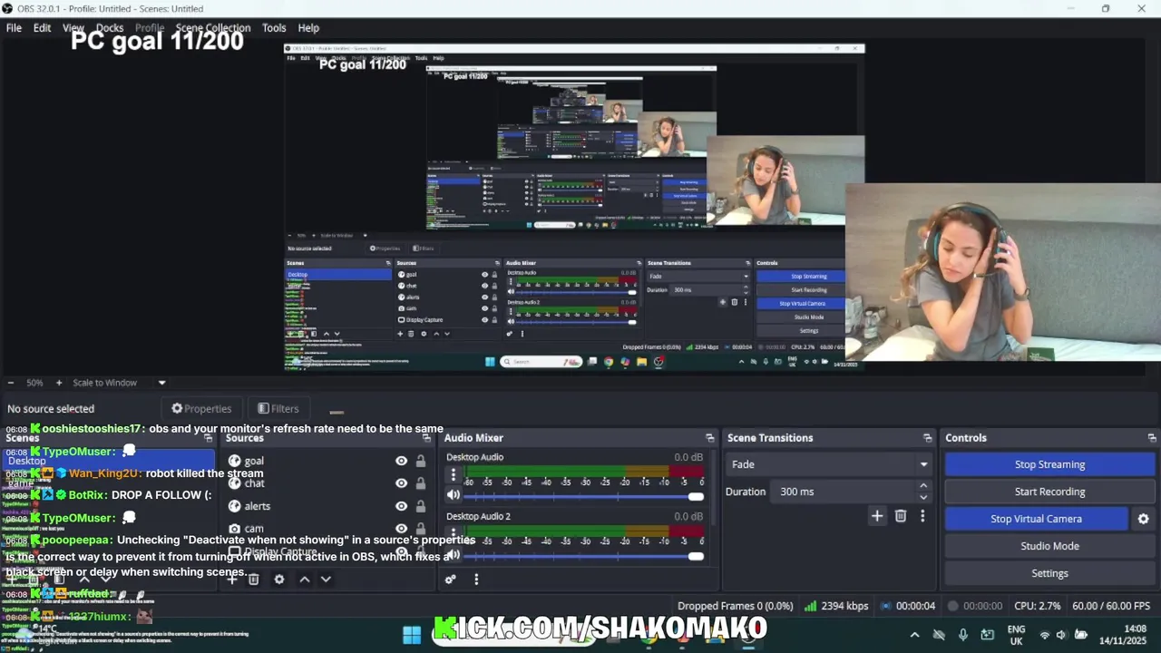This screenshot has width=1161, height=653.
Task: Add a new source with plus icon
Action: pyautogui.click(x=232, y=580)
